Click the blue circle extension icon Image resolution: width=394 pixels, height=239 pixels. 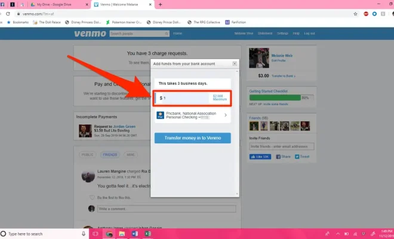(x=374, y=14)
